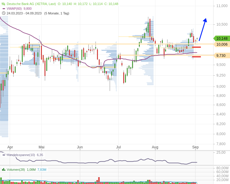The height and width of the screenshot is (184, 230).
Task: Click the tall red volume bar in June
Action: [x=99, y=180]
